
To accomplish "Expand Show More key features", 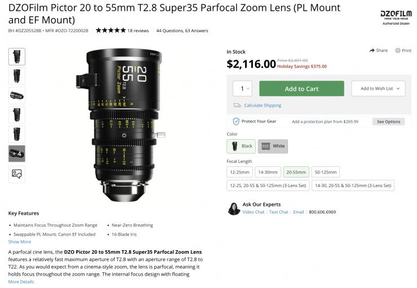I will coord(20,242).
